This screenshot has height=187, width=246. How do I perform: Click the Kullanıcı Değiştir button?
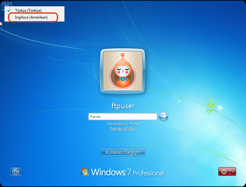[x=123, y=152]
